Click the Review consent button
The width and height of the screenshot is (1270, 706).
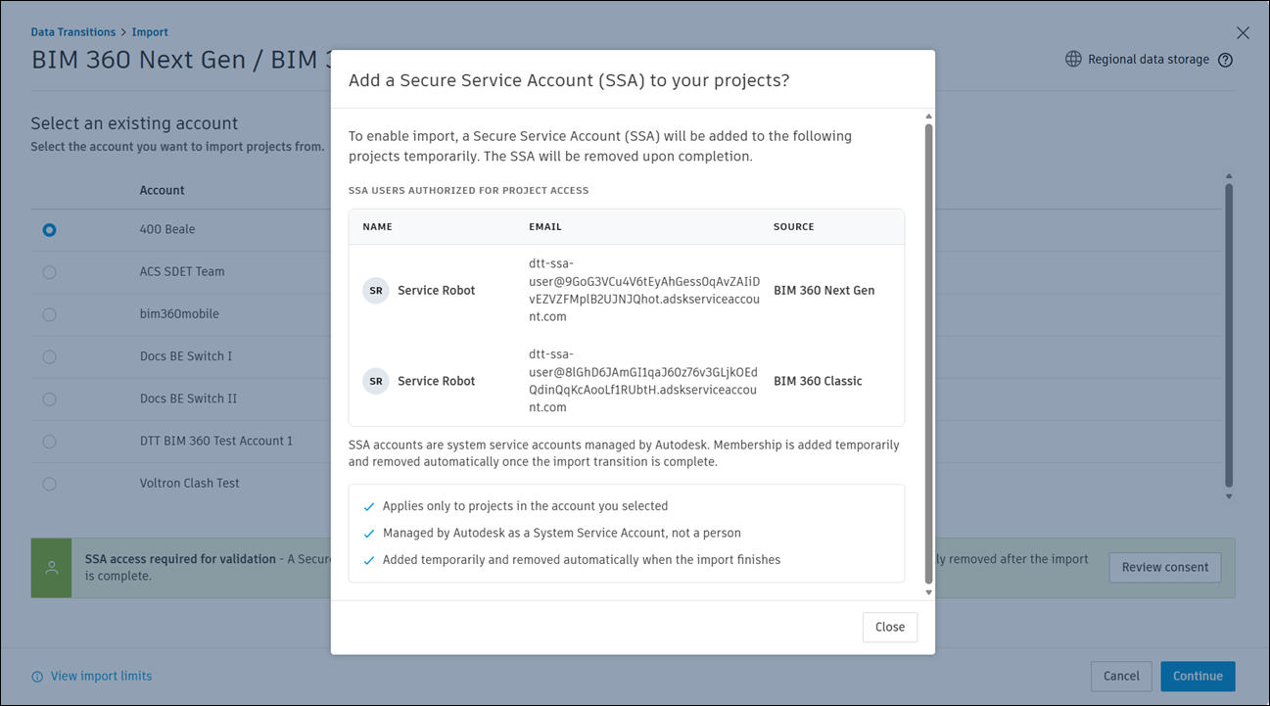pyautogui.click(x=1165, y=567)
